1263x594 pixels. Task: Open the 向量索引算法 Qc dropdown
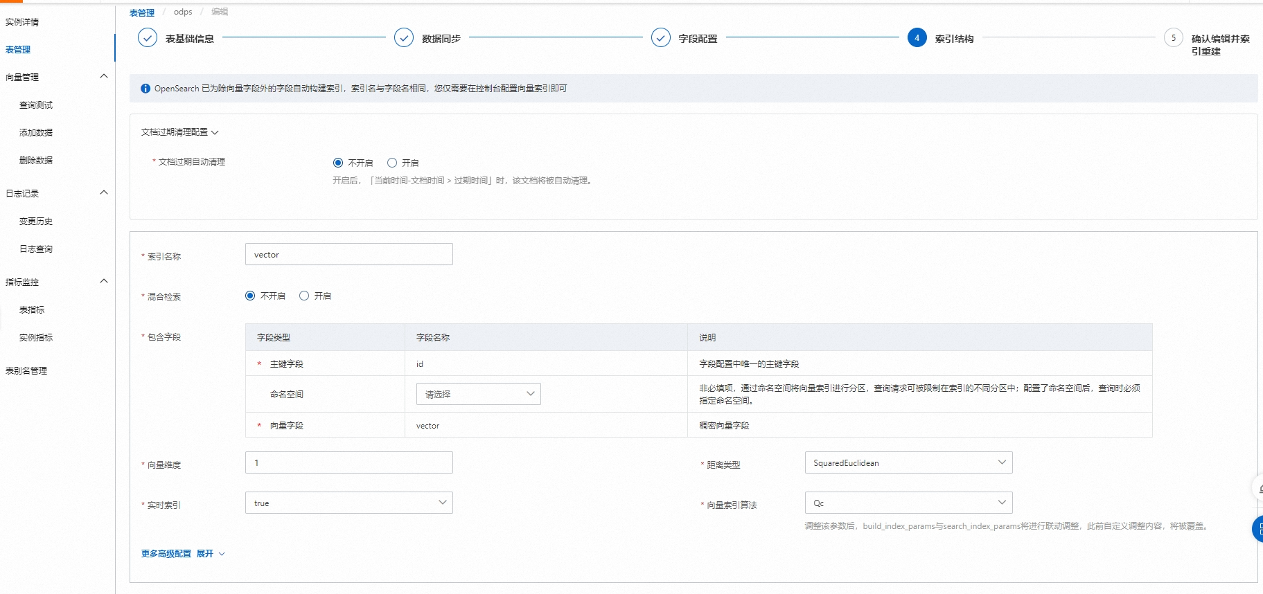pos(908,503)
